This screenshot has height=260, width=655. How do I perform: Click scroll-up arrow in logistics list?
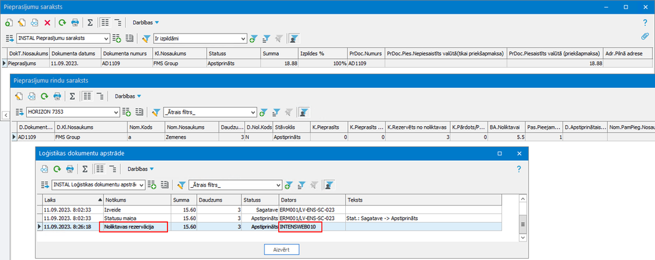click(x=522, y=198)
